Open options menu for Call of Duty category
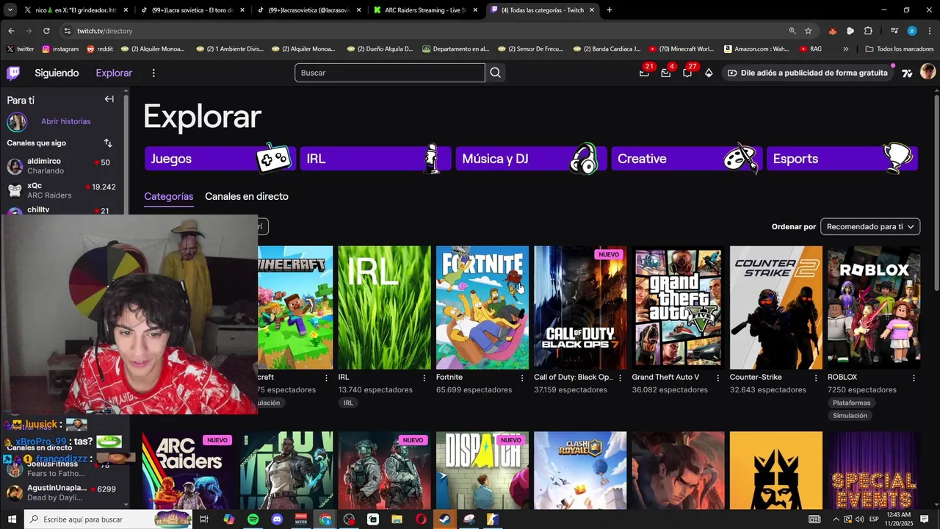This screenshot has height=529, width=940. [620, 378]
